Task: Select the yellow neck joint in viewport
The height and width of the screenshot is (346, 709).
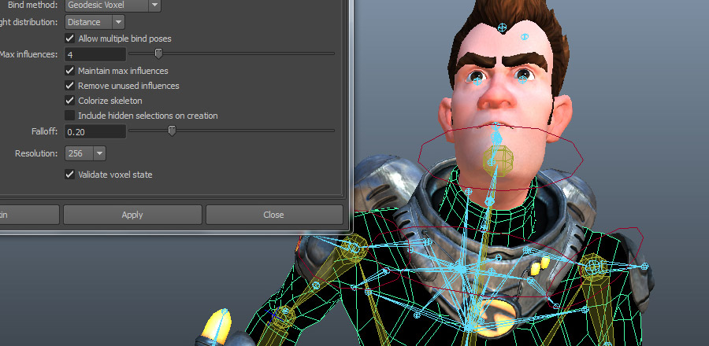Action: [x=498, y=159]
